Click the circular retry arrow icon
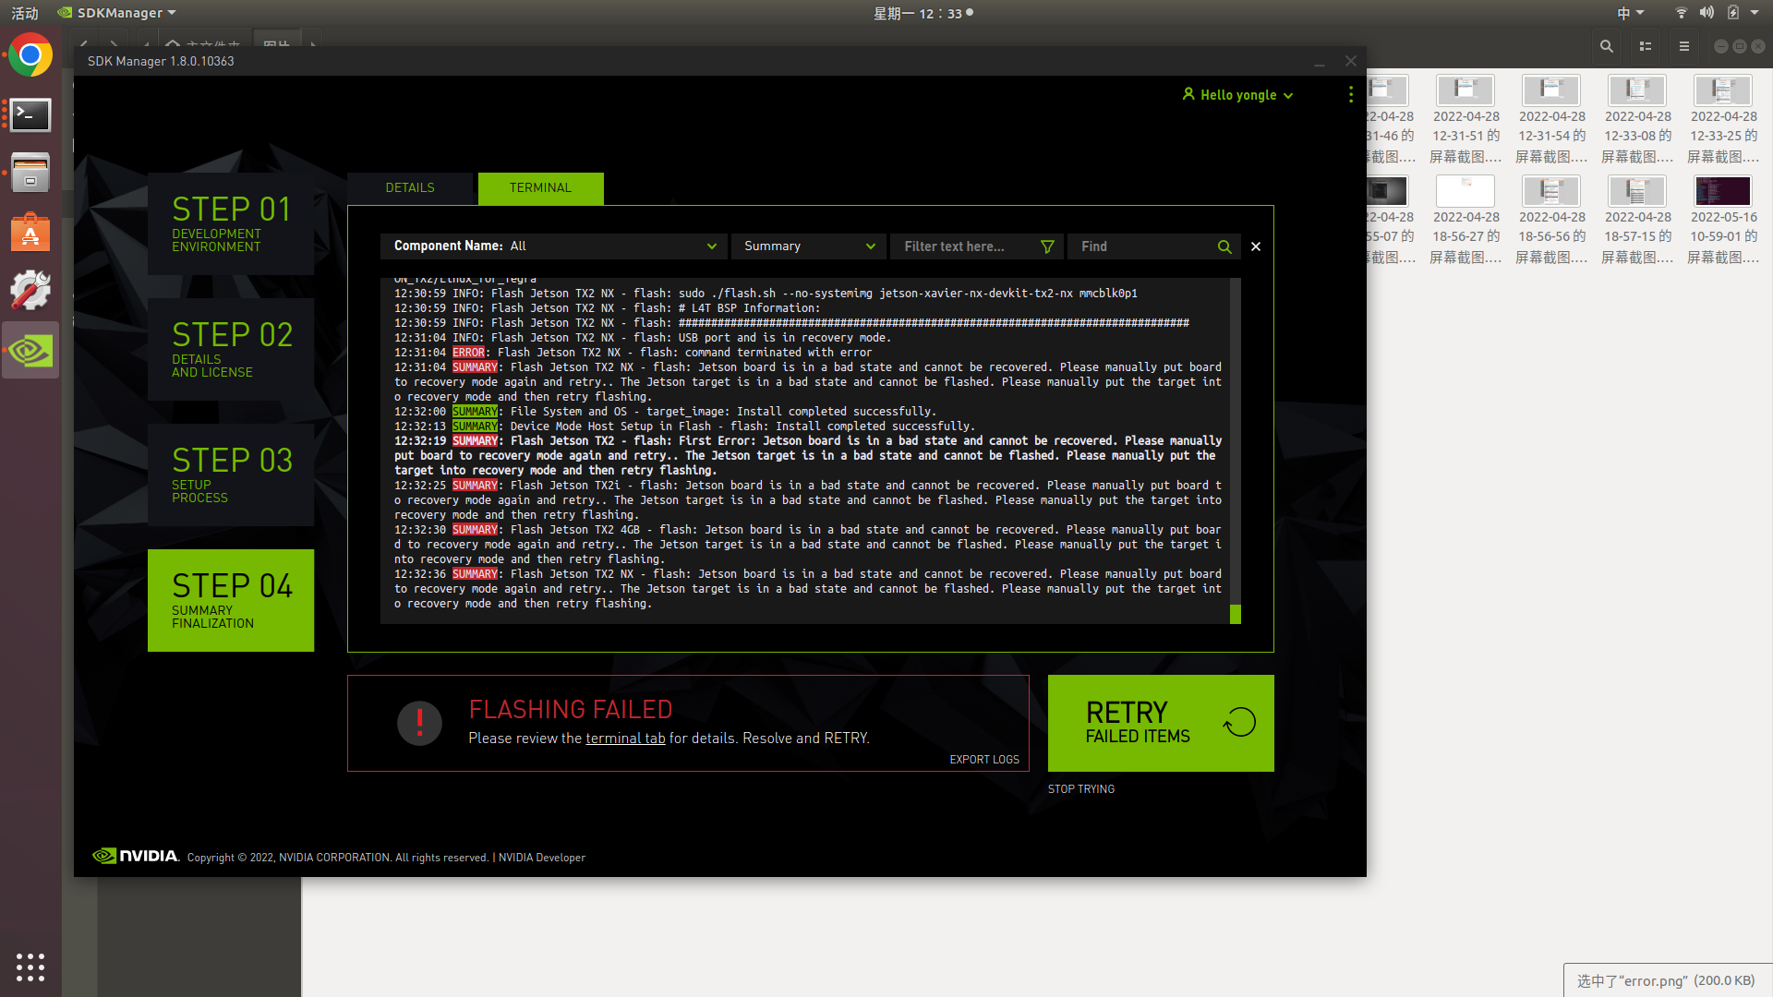 (x=1237, y=722)
